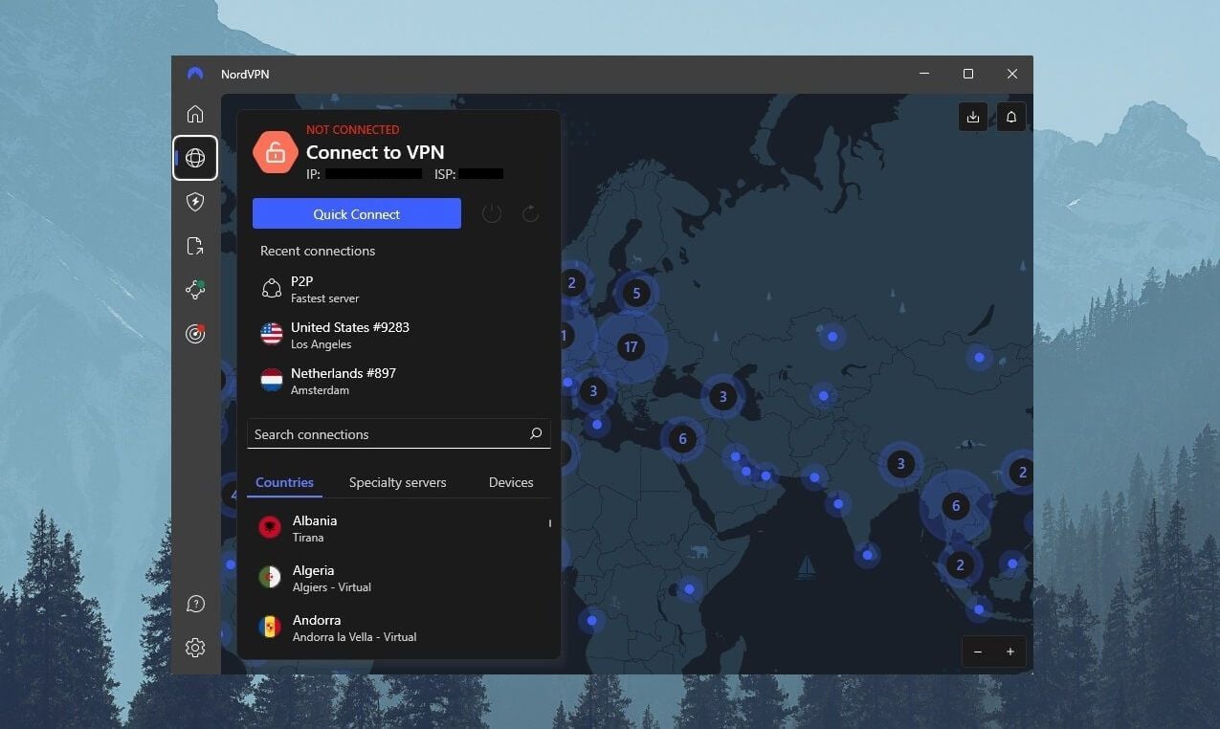Click the NordVPN logo in the title bar
The height and width of the screenshot is (729, 1220).
(195, 74)
